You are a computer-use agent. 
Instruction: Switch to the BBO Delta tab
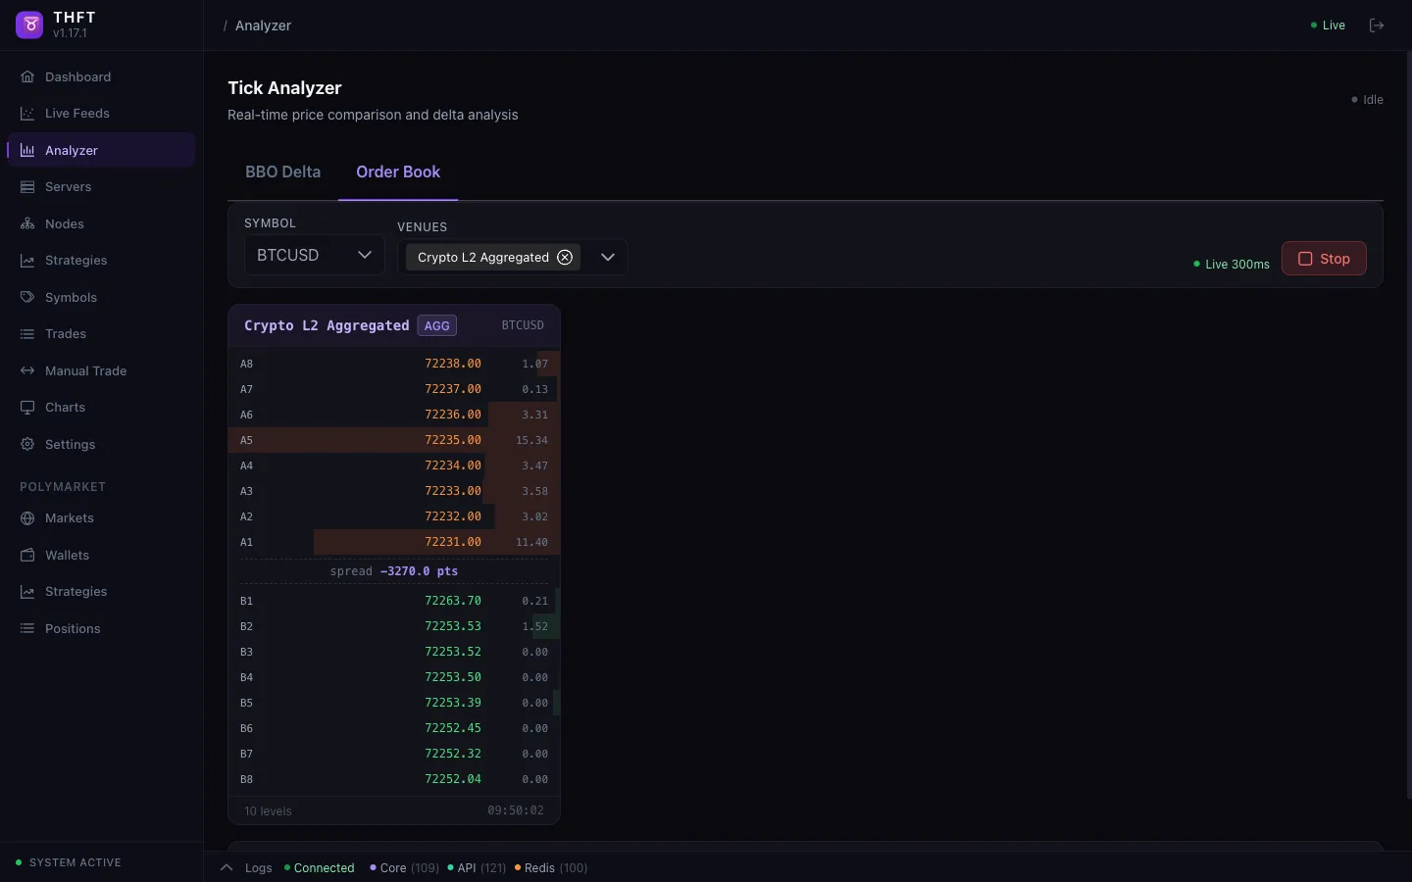(283, 171)
